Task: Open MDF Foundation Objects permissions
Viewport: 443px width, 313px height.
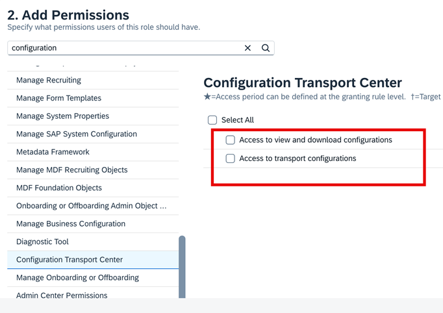Action: click(93, 188)
